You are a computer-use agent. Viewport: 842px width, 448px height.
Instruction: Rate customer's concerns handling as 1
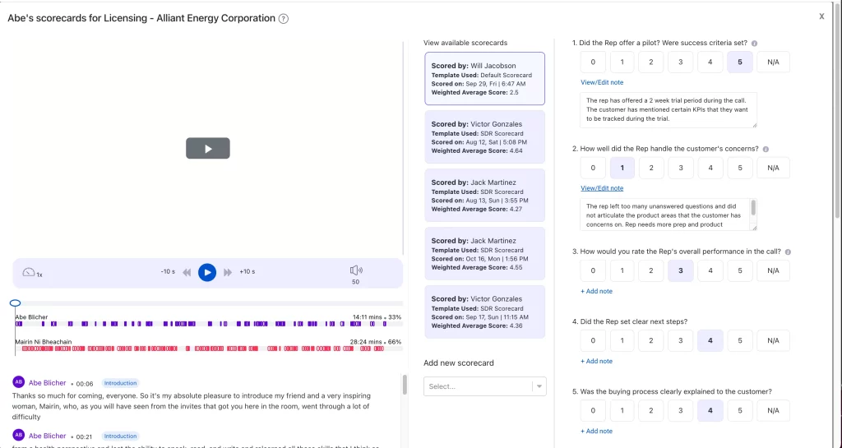coord(622,168)
